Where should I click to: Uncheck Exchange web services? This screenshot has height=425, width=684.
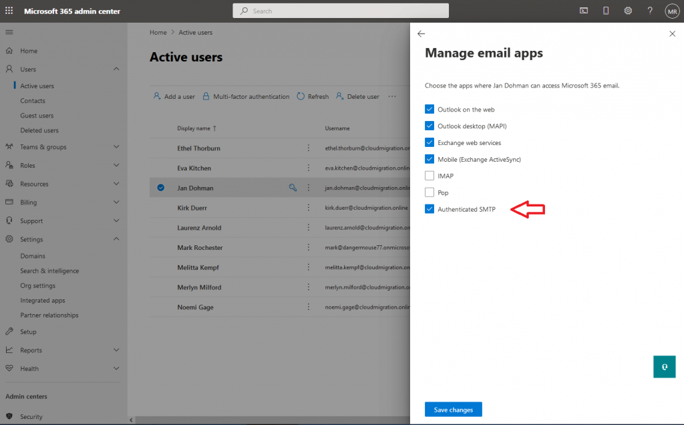(430, 142)
